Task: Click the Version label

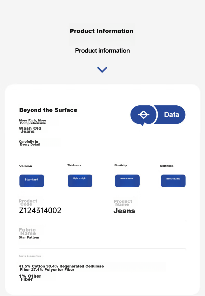Action: pyautogui.click(x=25, y=166)
